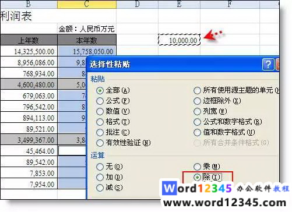
Task: Select the 公式(F) paste option
Action: click(112, 101)
